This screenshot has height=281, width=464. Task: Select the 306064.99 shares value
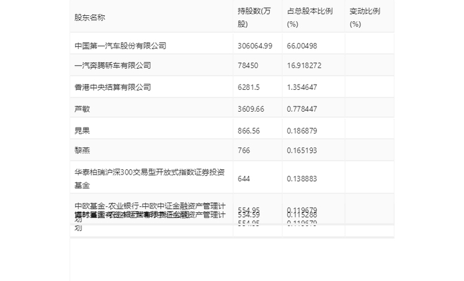(x=255, y=46)
